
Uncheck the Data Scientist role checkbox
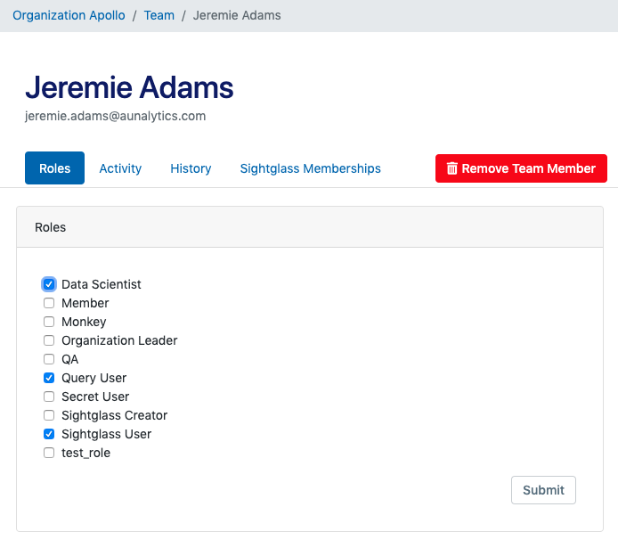(x=49, y=284)
